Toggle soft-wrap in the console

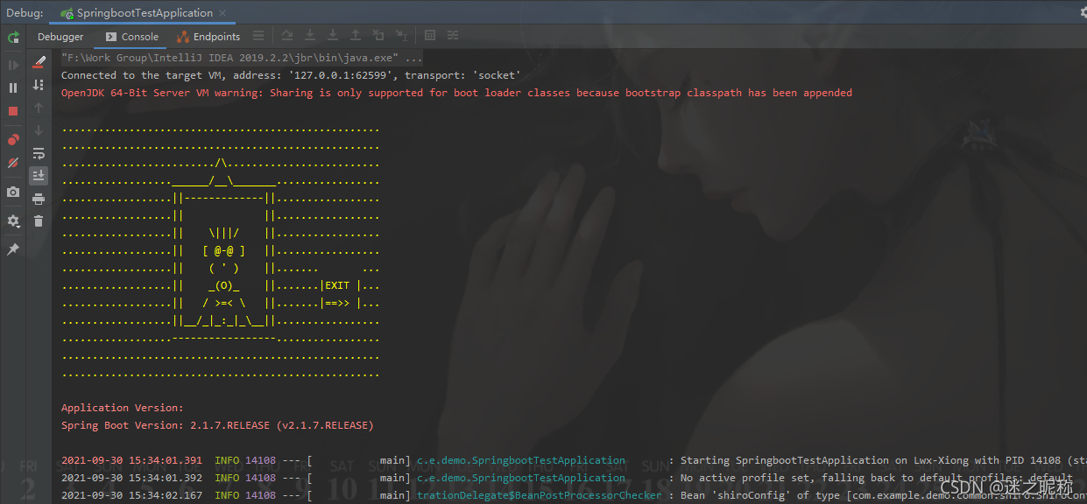pyautogui.click(x=39, y=153)
